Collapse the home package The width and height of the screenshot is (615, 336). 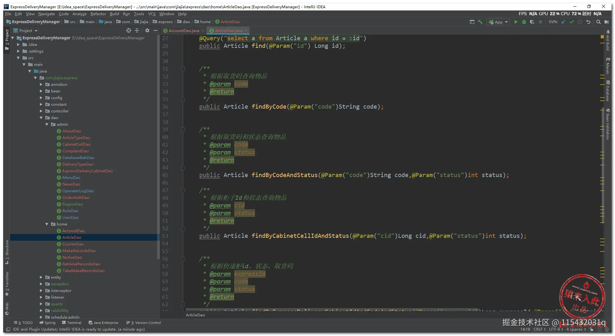pyautogui.click(x=47, y=224)
